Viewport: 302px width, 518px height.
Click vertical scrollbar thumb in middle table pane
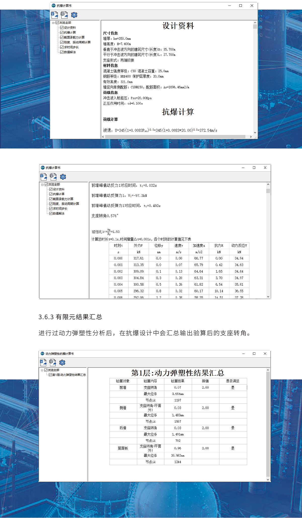tap(268, 191)
